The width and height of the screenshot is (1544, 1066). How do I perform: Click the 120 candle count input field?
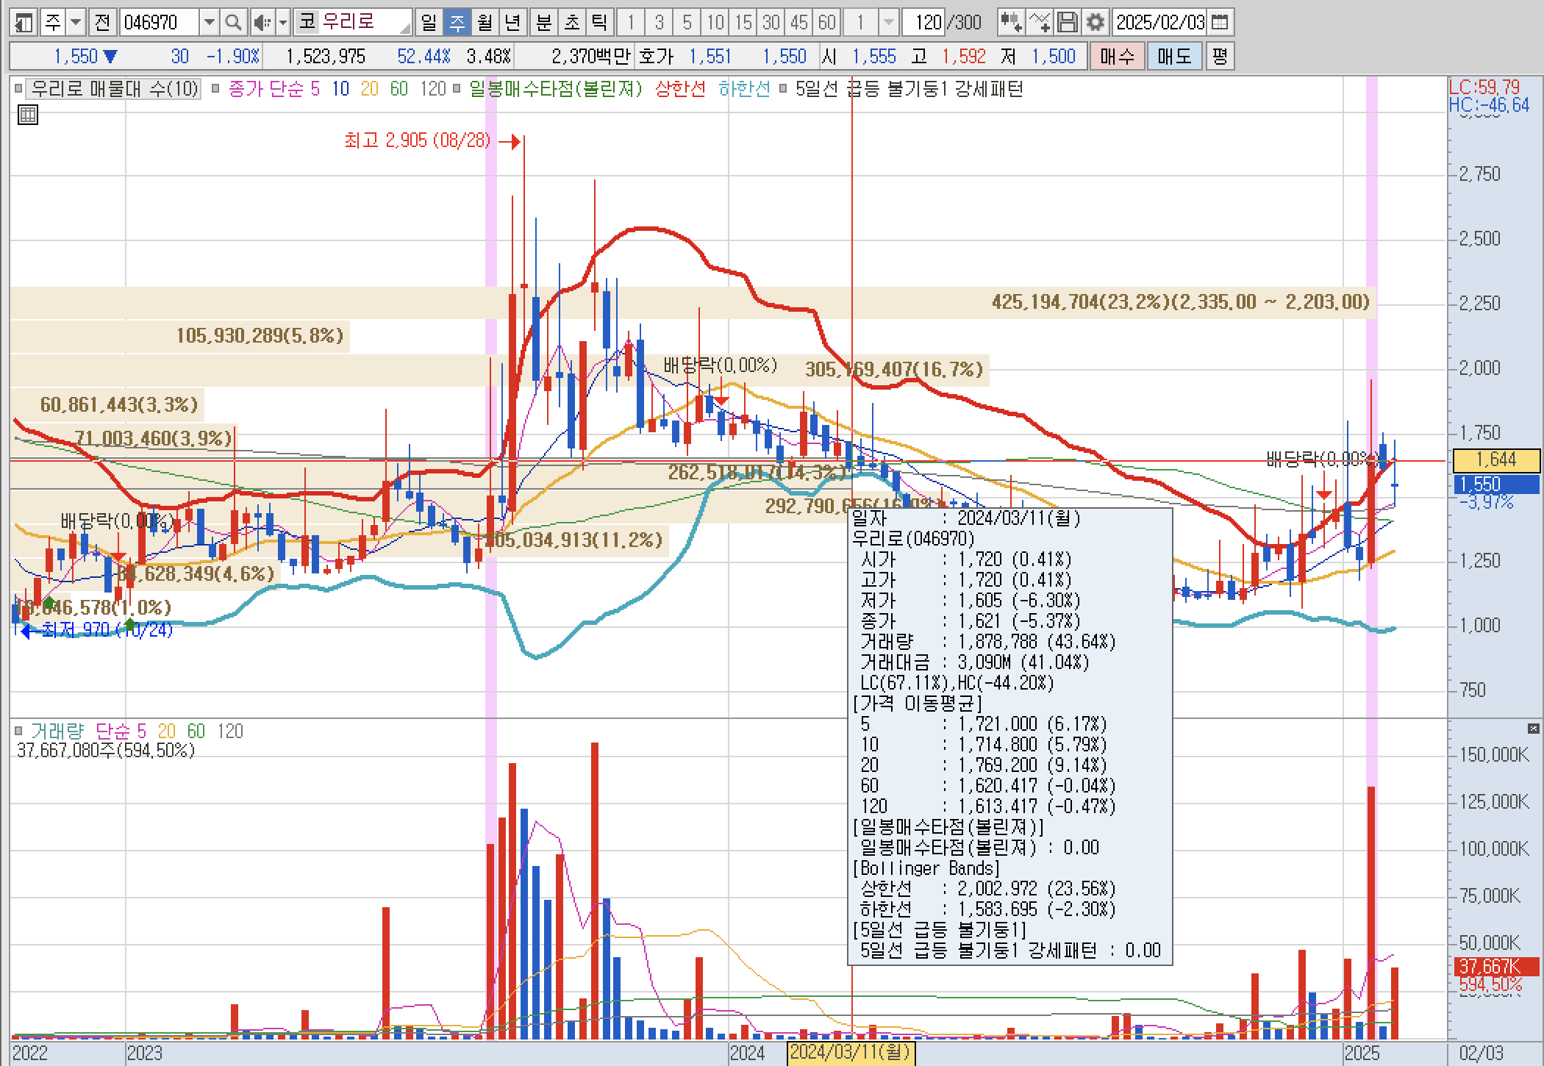925,23
